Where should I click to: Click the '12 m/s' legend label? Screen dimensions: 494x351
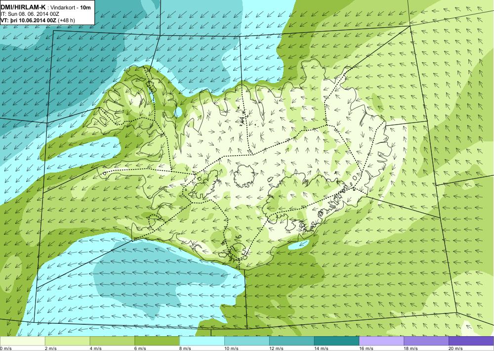[x=276, y=349]
